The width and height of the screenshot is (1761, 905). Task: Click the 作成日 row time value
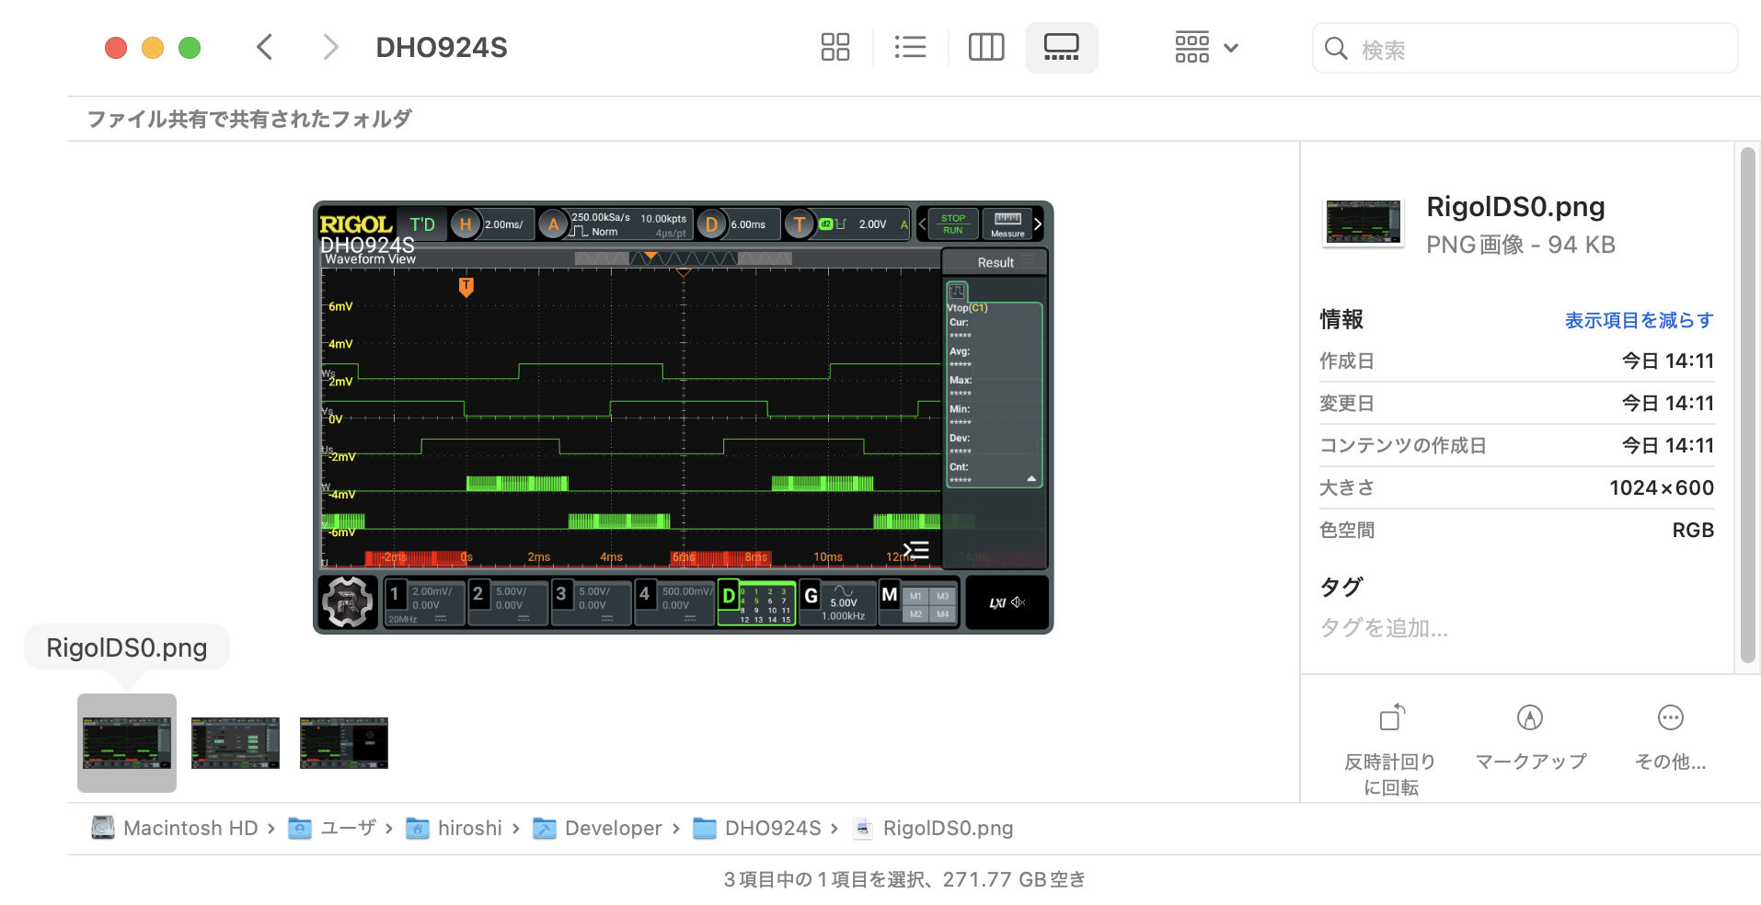point(1667,361)
